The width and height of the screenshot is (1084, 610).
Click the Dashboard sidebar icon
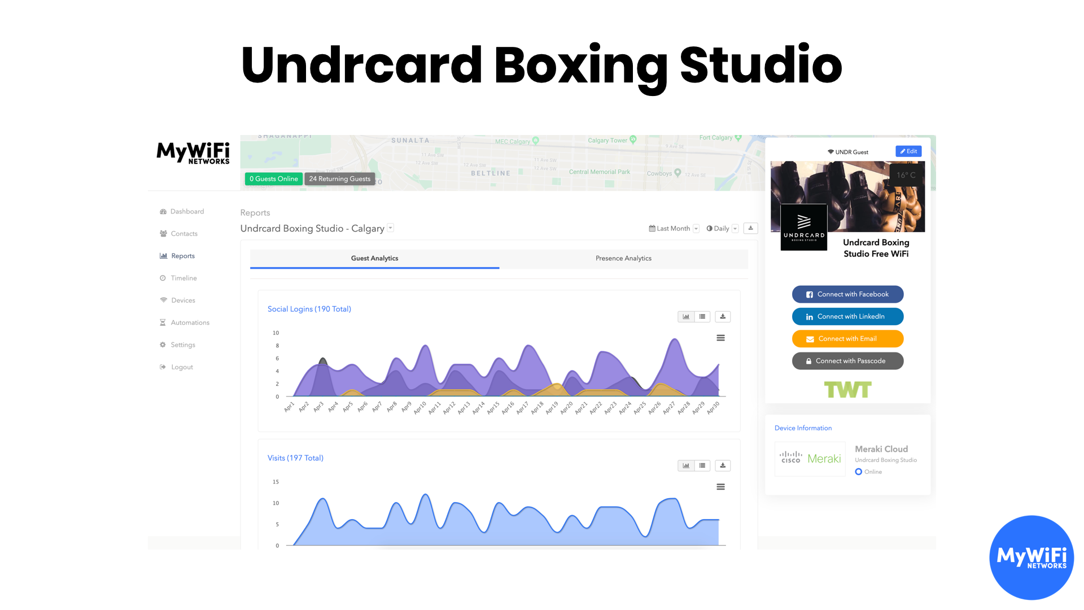[163, 212]
